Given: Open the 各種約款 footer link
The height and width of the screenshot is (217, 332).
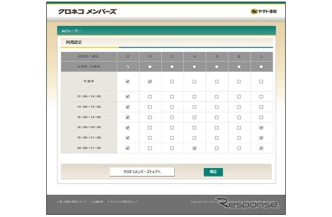Looking at the screenshot, I should tap(97, 202).
